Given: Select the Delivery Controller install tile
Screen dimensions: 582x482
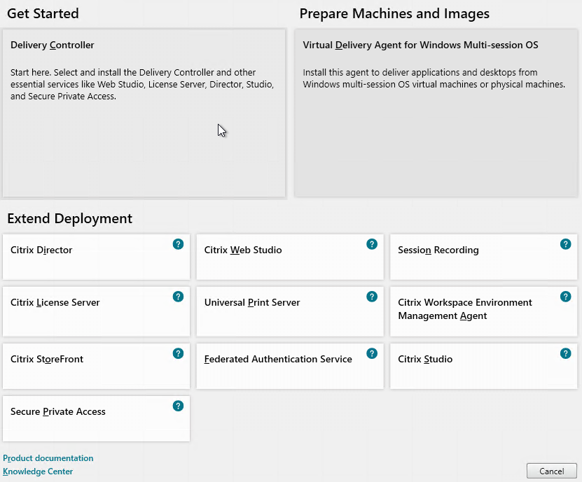Looking at the screenshot, I should pos(144,113).
